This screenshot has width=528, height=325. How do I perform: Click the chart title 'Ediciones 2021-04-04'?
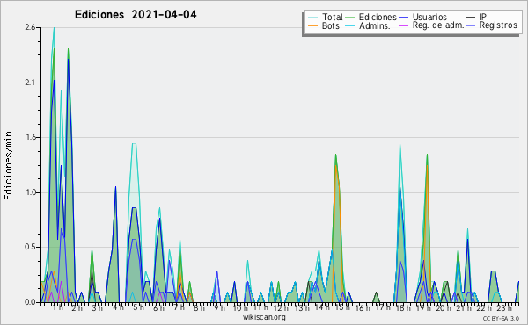click(136, 15)
